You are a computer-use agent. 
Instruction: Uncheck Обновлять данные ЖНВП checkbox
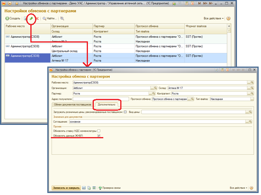[99, 136]
